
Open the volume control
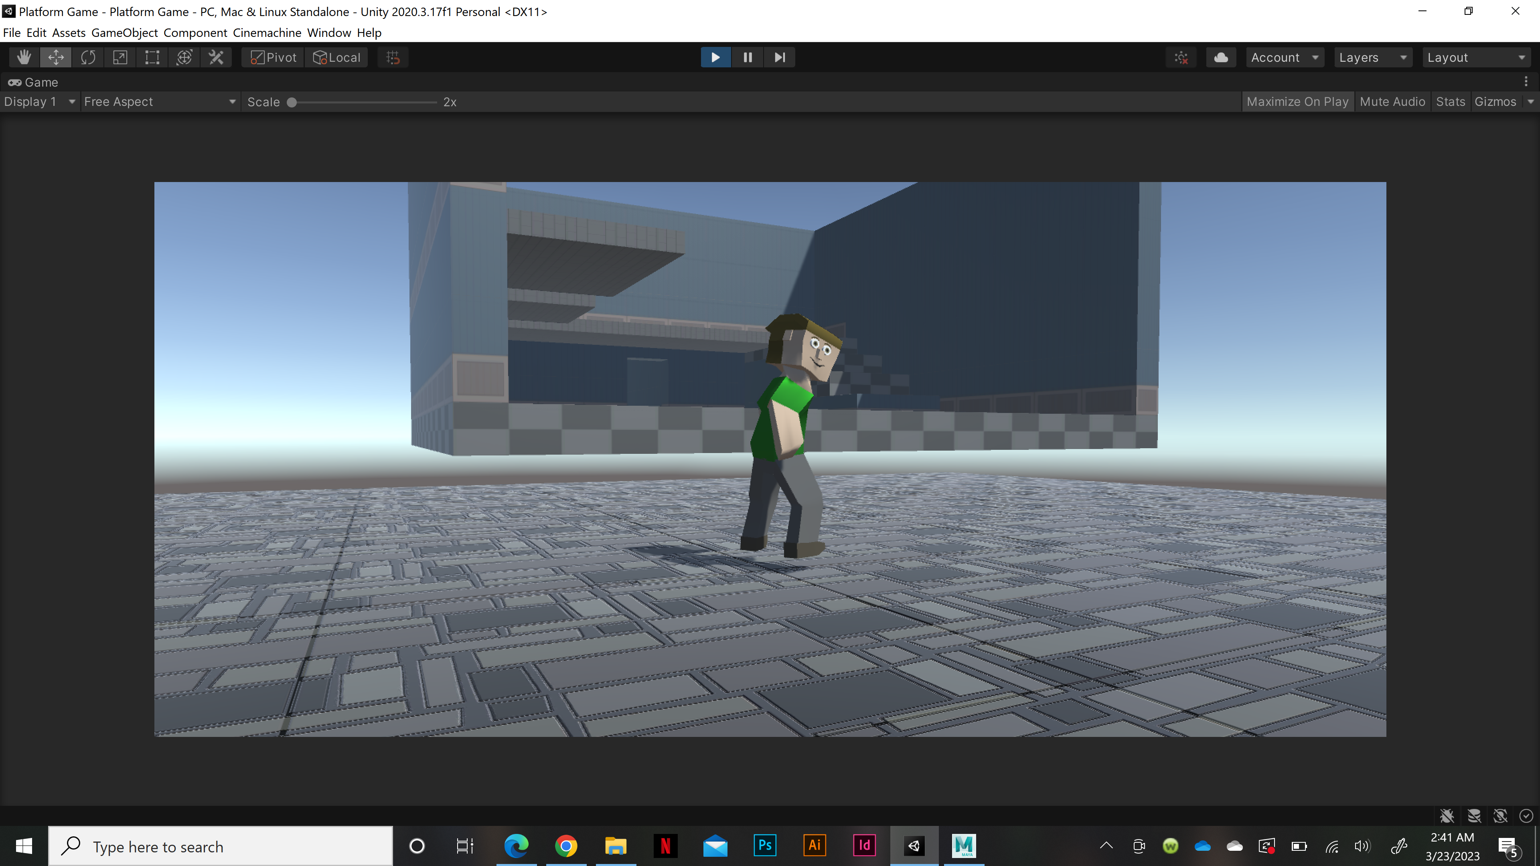[x=1362, y=846]
